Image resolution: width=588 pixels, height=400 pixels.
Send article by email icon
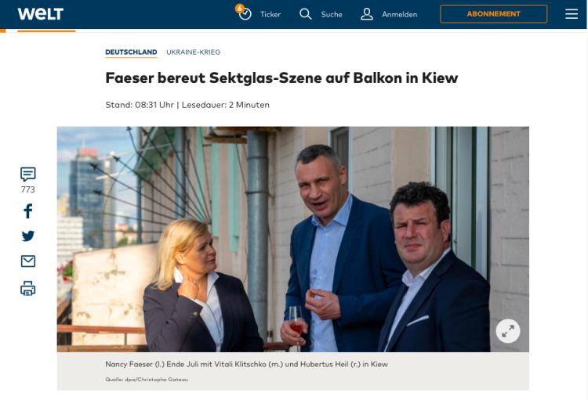point(28,261)
